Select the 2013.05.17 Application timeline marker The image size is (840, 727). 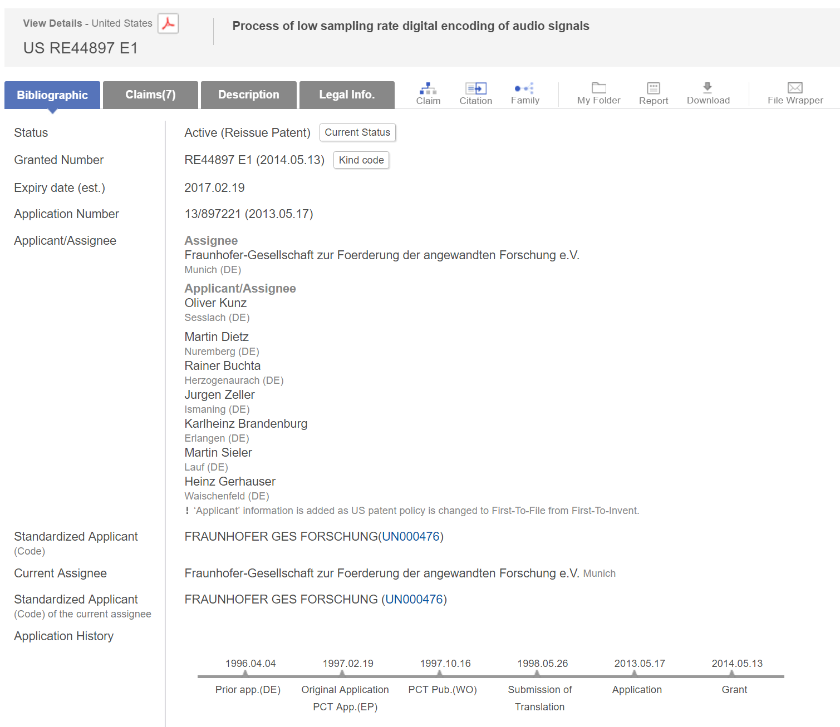[x=634, y=674]
